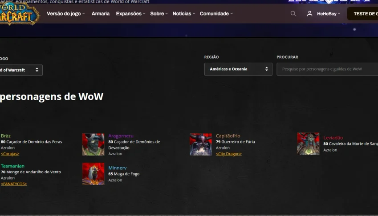This screenshot has width=378, height=216.
Task: Open the Tasmanian character name link
Action: click(12, 166)
